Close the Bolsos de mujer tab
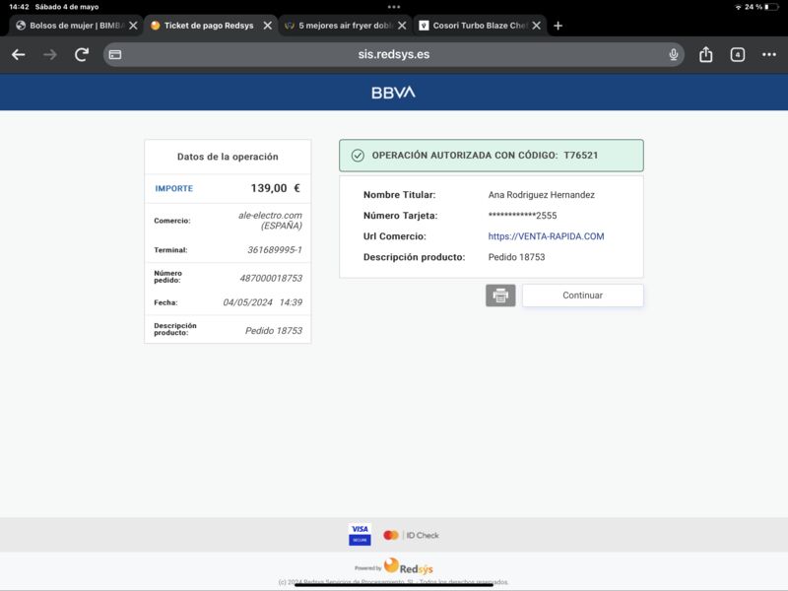 (133, 26)
